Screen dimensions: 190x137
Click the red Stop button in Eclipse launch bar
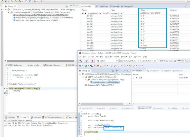pyautogui.click(x=92, y=61)
